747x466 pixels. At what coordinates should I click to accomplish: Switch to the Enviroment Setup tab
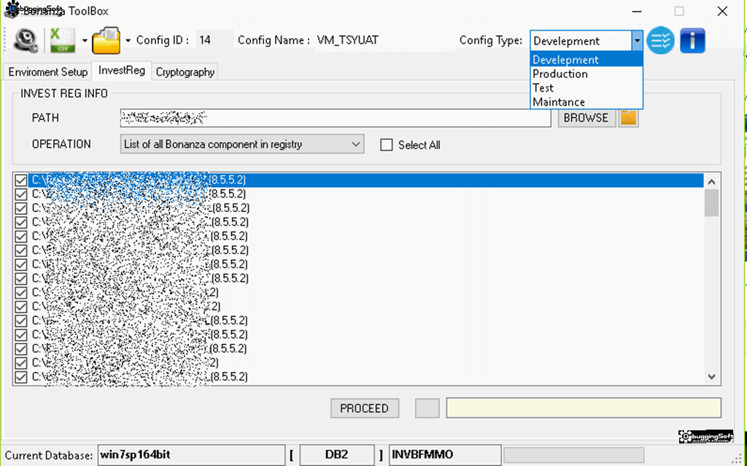pyautogui.click(x=48, y=72)
